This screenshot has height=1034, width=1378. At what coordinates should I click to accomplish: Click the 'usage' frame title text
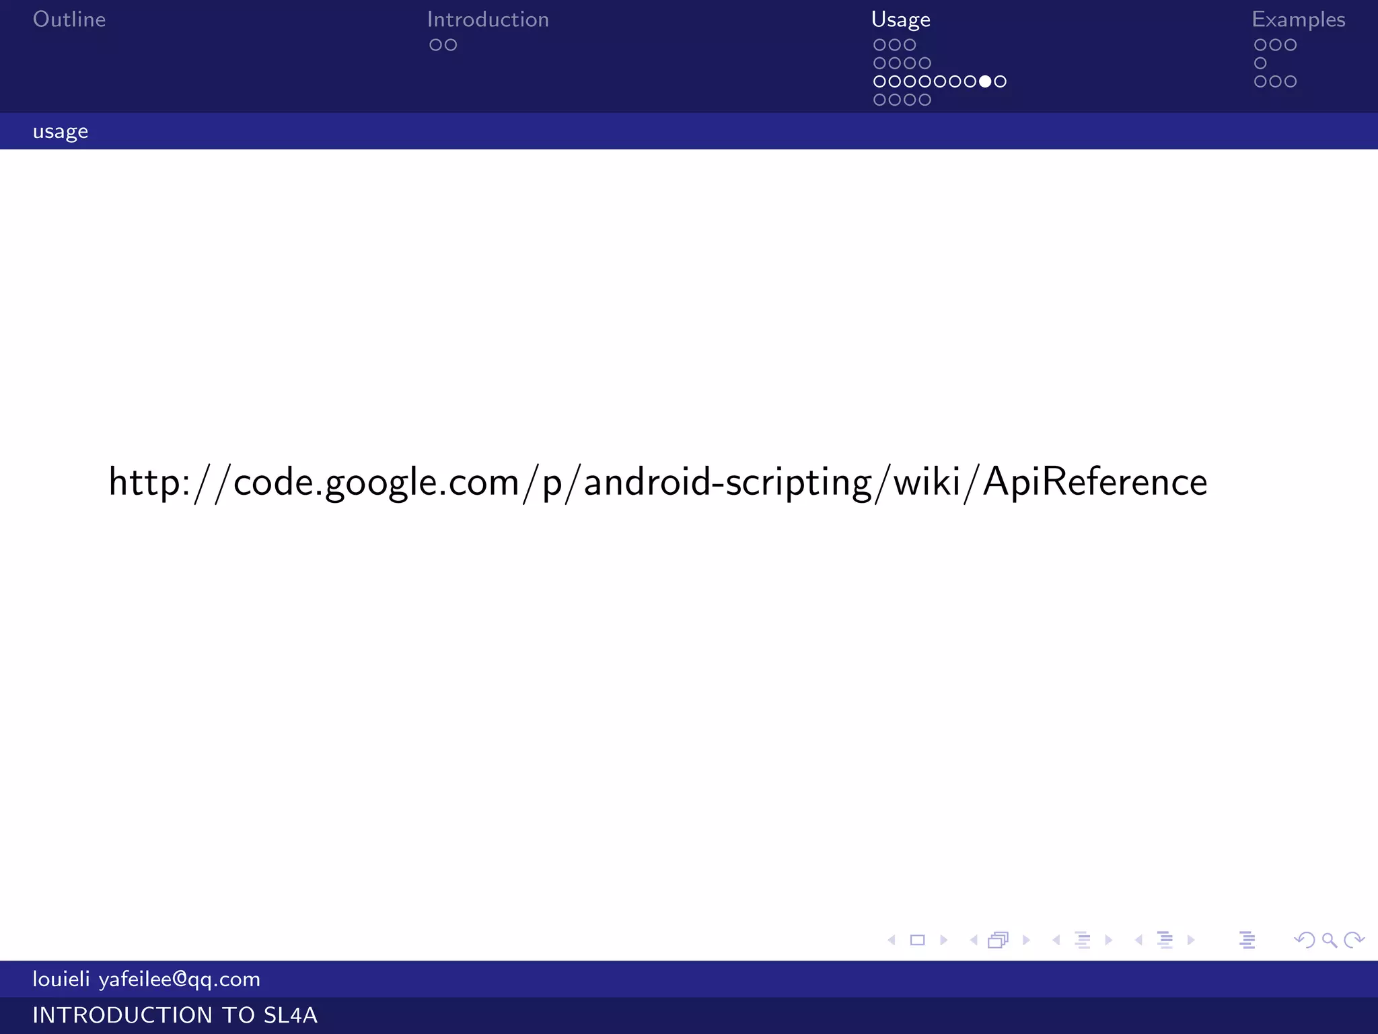point(61,132)
